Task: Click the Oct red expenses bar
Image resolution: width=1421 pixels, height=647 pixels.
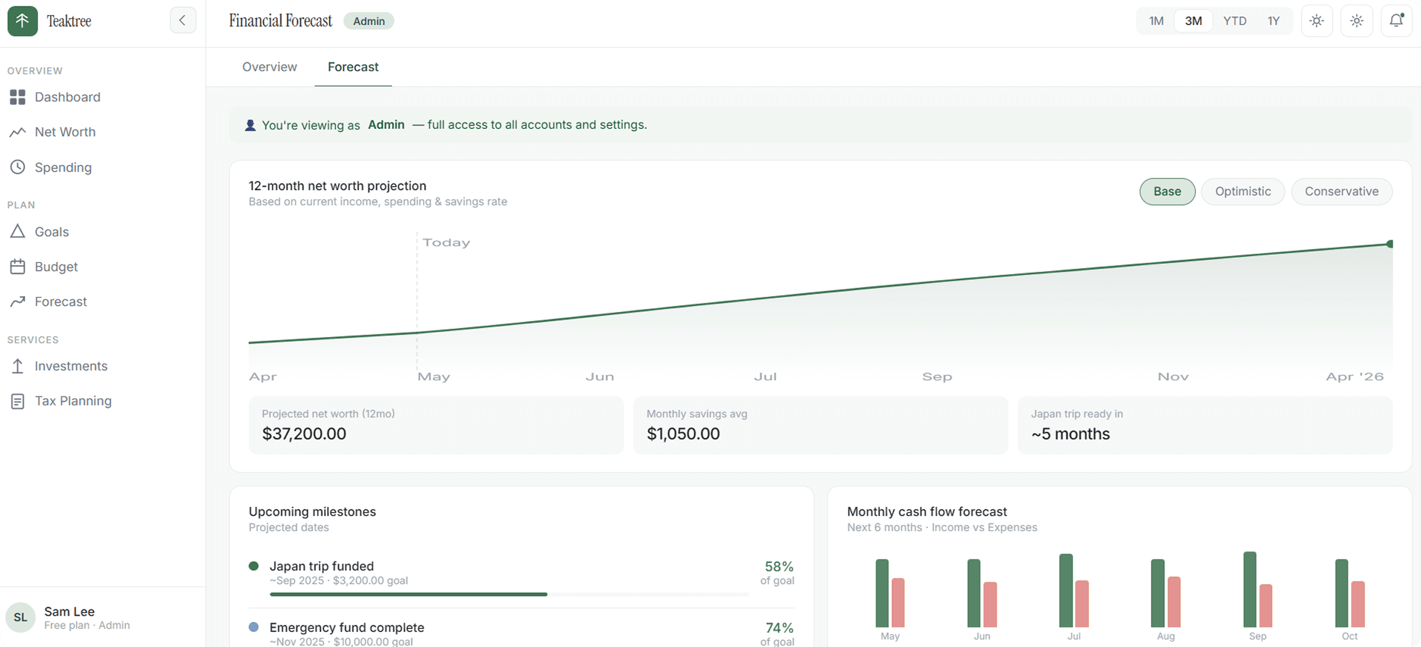Action: click(1358, 604)
